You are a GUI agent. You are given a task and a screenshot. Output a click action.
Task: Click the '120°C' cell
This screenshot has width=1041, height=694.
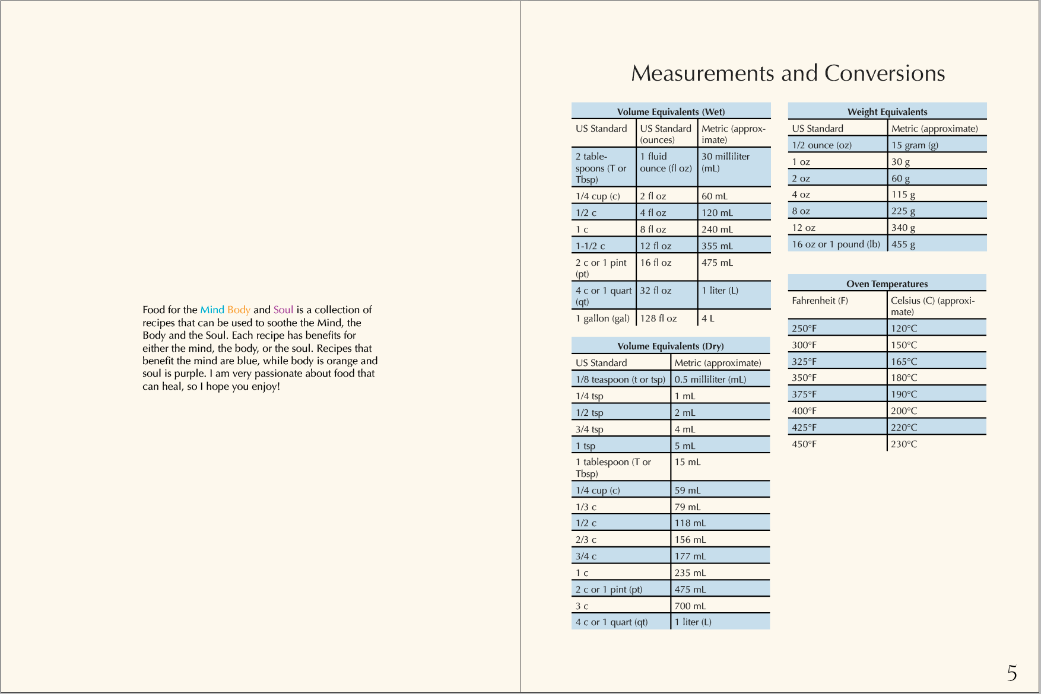coord(937,328)
